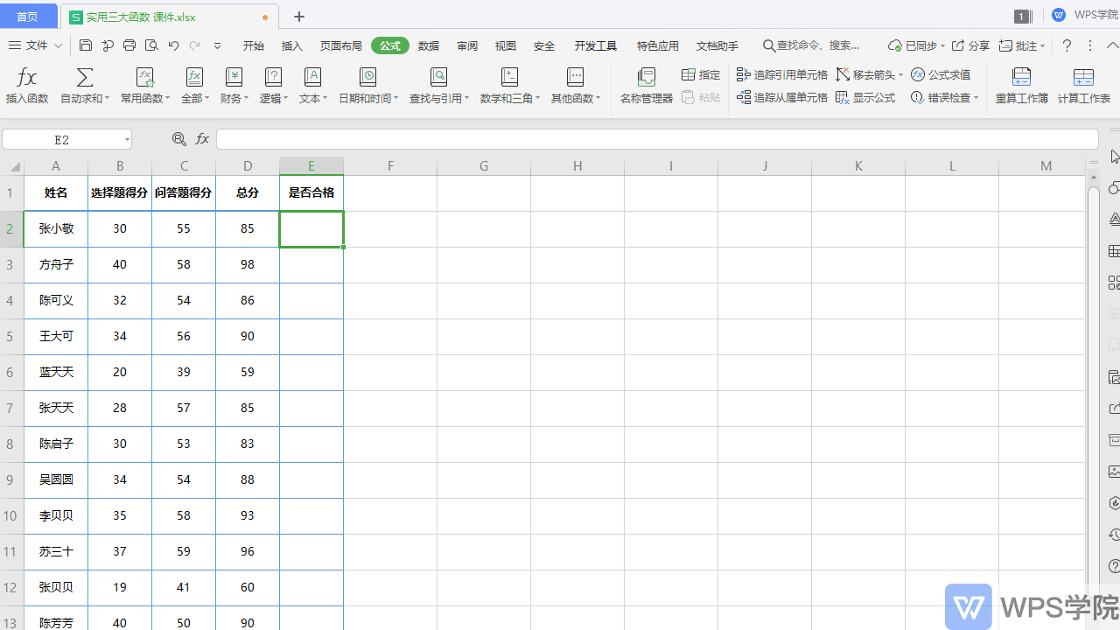Viewport: 1120px width, 630px height.
Task: Click the Home (首页) tab button
Action: (x=28, y=17)
